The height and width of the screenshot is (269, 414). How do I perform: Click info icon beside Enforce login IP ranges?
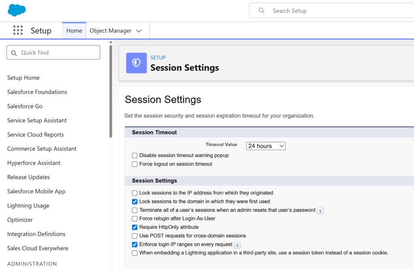(237, 245)
